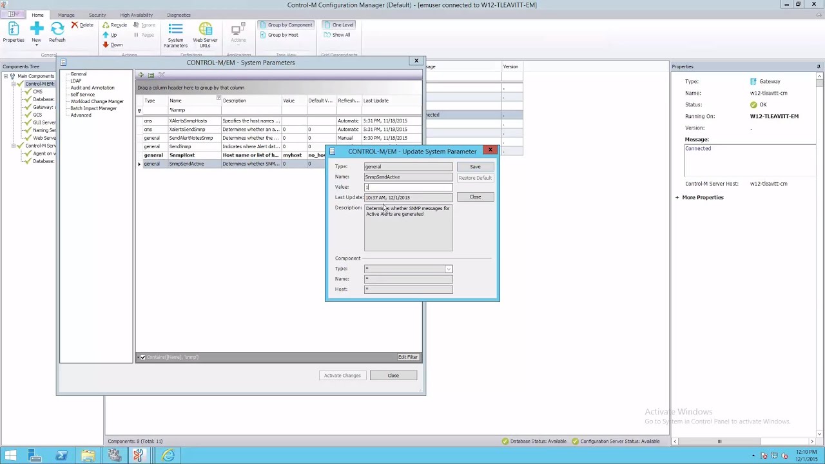Select Self Service category
The width and height of the screenshot is (825, 464).
click(82, 95)
